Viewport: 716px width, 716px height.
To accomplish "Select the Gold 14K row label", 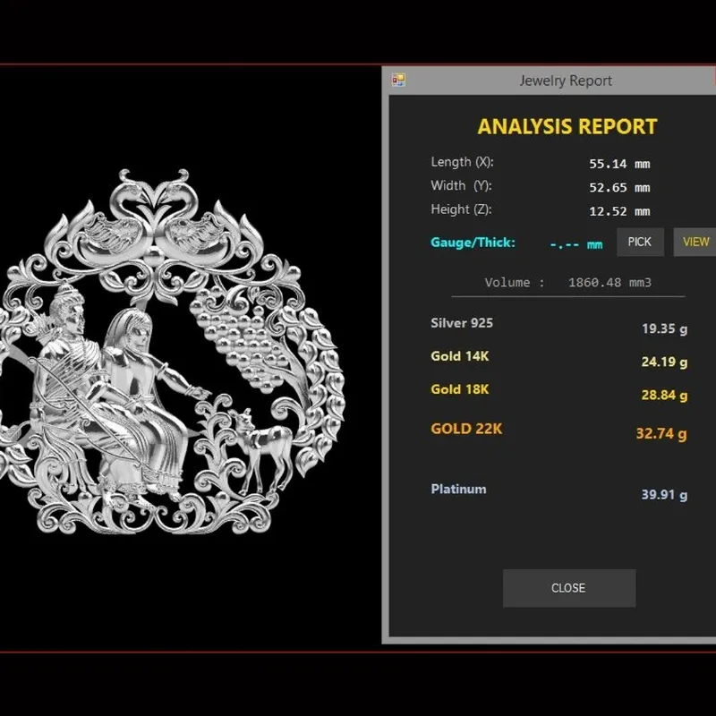I will (459, 356).
